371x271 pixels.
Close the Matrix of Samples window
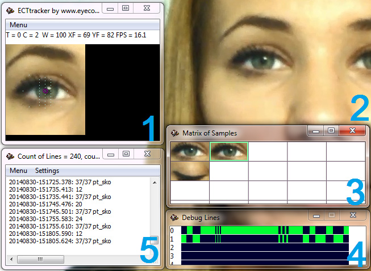352,131
